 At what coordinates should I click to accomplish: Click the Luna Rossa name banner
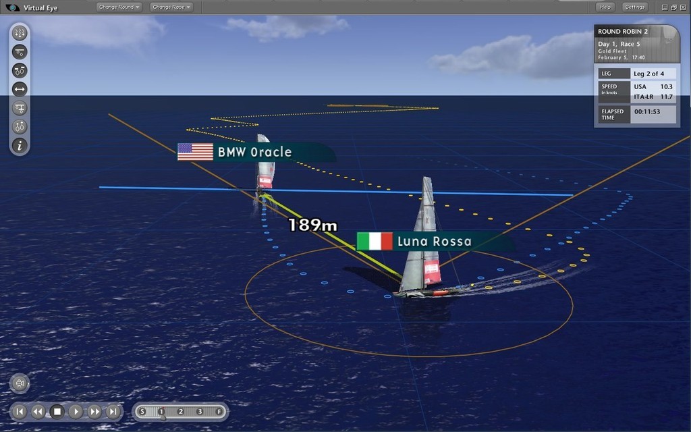point(435,240)
